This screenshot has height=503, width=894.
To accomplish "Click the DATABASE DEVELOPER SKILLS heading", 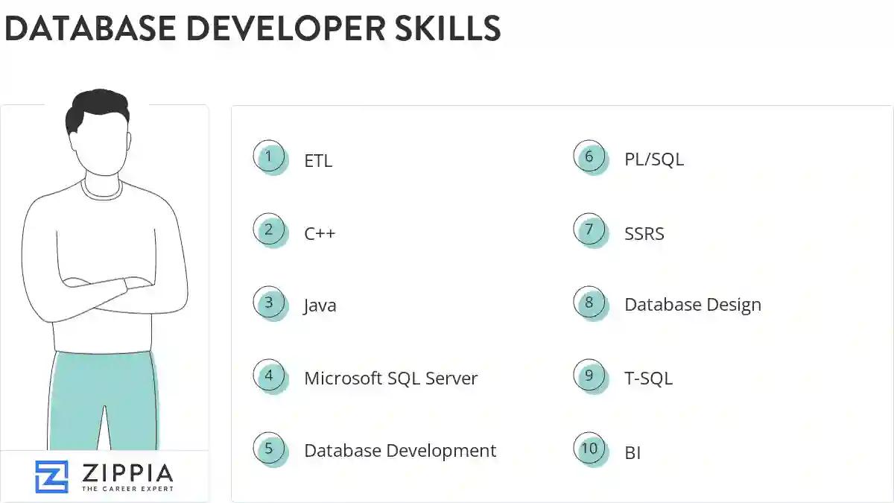I will coord(253,30).
